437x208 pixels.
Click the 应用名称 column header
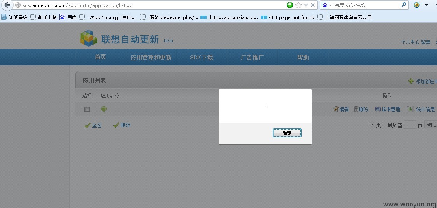tap(110, 96)
